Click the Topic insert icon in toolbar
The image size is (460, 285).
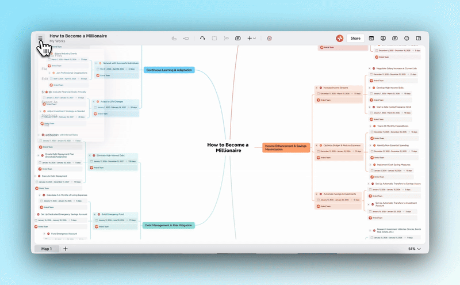pos(174,39)
